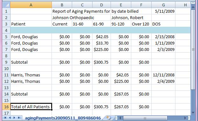Click vertical scrollbar up arrow
The width and height of the screenshot is (198, 121).
pos(193,7)
